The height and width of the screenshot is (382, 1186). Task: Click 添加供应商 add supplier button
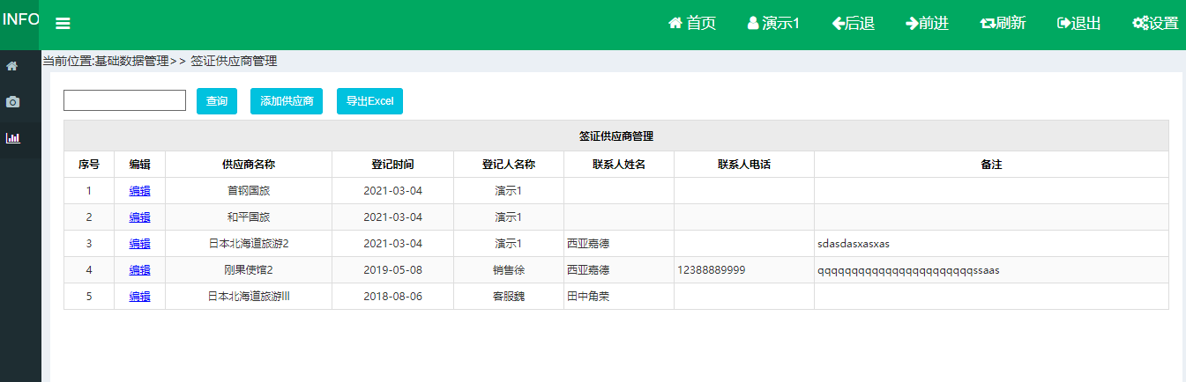tap(287, 101)
